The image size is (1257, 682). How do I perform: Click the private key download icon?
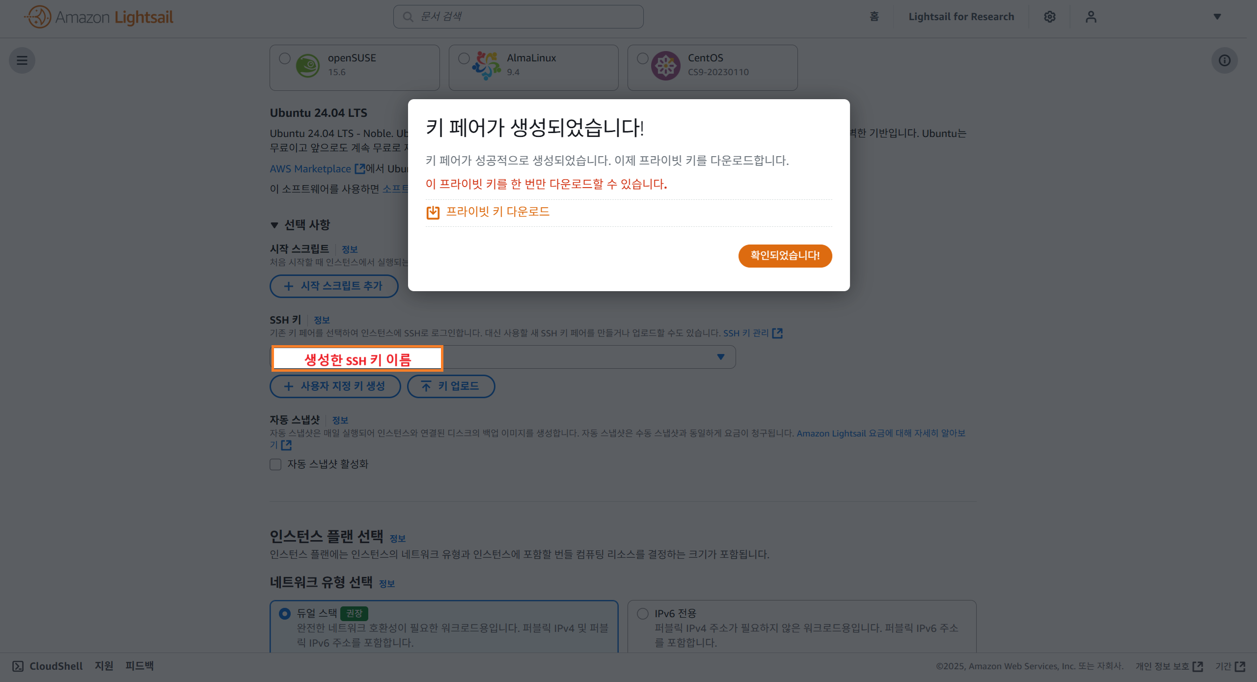(x=433, y=213)
